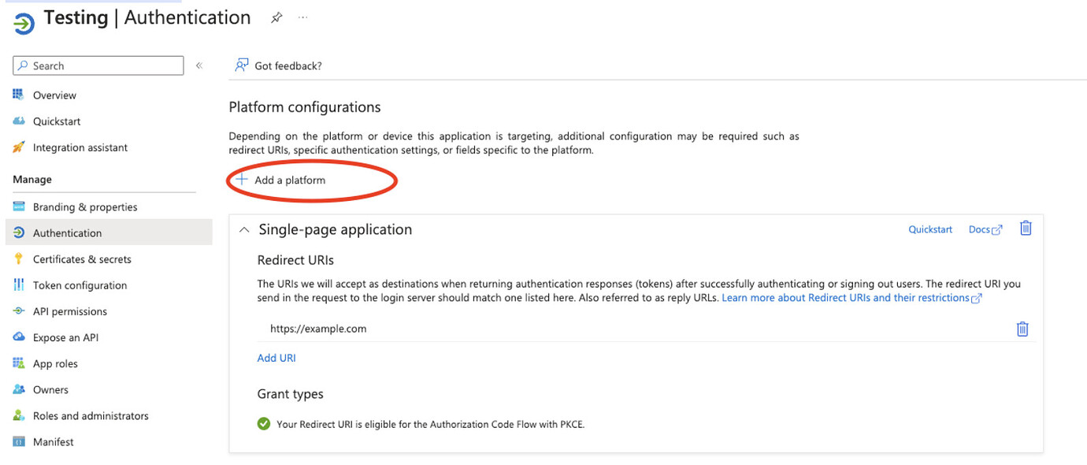The width and height of the screenshot is (1087, 465).
Task: Go to Certificates & secrets
Action: [x=82, y=259]
